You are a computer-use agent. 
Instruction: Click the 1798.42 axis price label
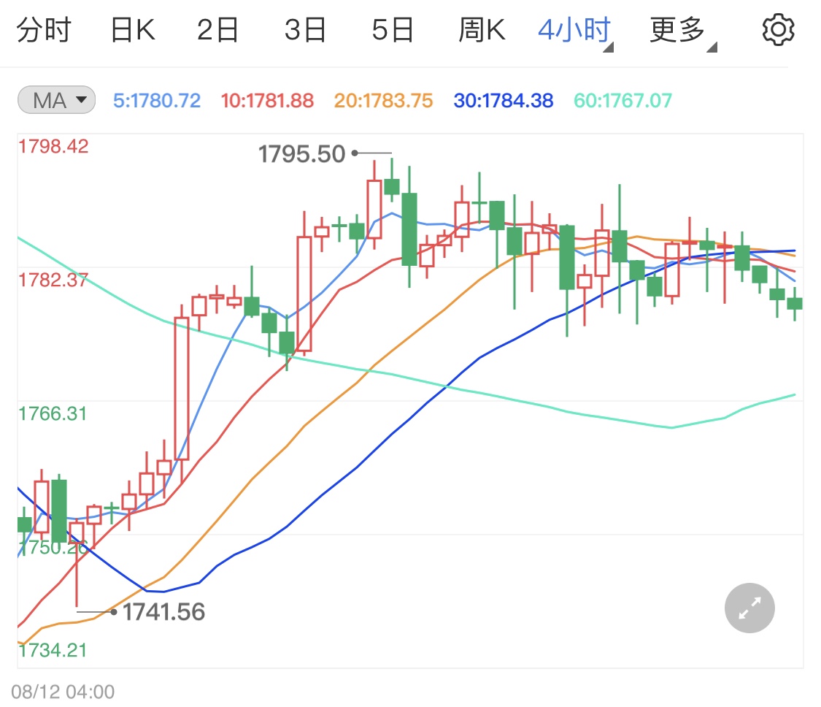tap(53, 146)
